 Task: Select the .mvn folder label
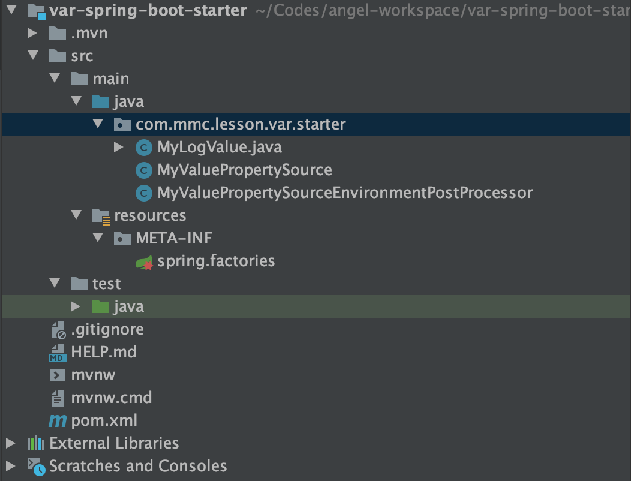pos(89,34)
